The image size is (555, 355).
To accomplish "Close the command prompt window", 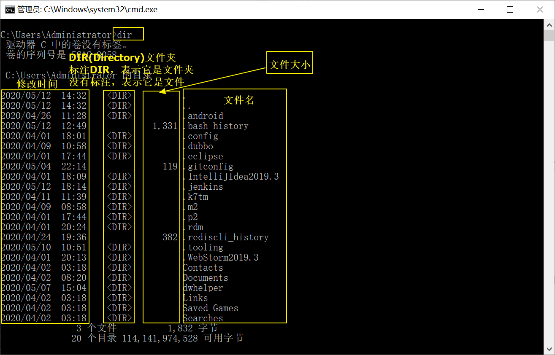I will pyautogui.click(x=540, y=9).
